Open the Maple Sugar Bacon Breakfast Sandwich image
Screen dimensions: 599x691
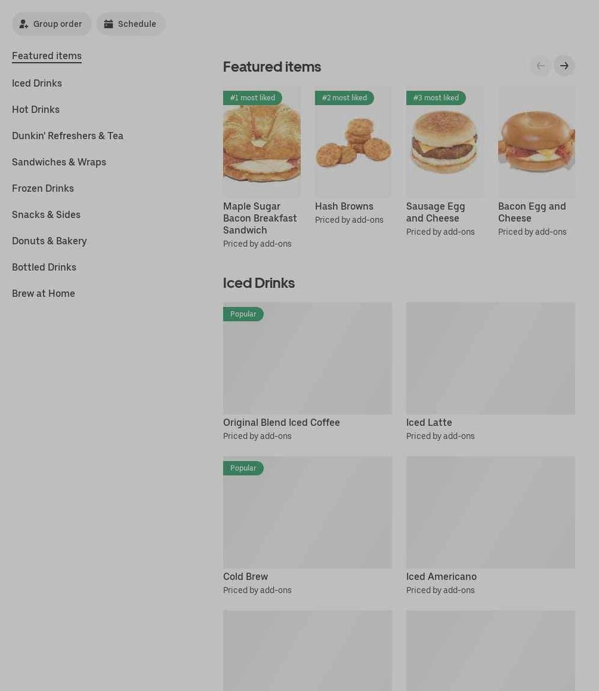(x=262, y=142)
